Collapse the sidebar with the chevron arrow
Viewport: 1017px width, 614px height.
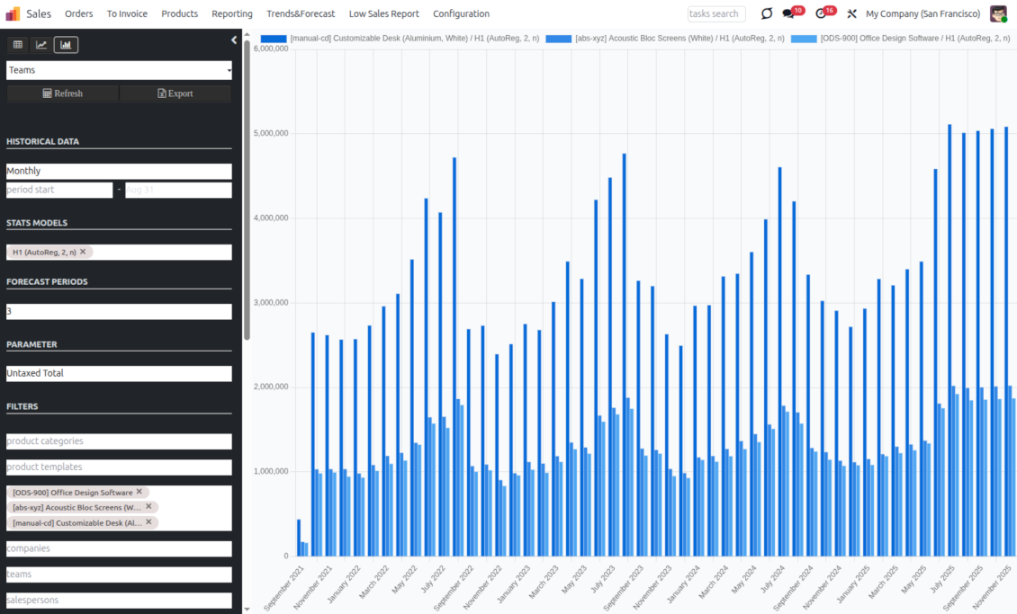(234, 40)
